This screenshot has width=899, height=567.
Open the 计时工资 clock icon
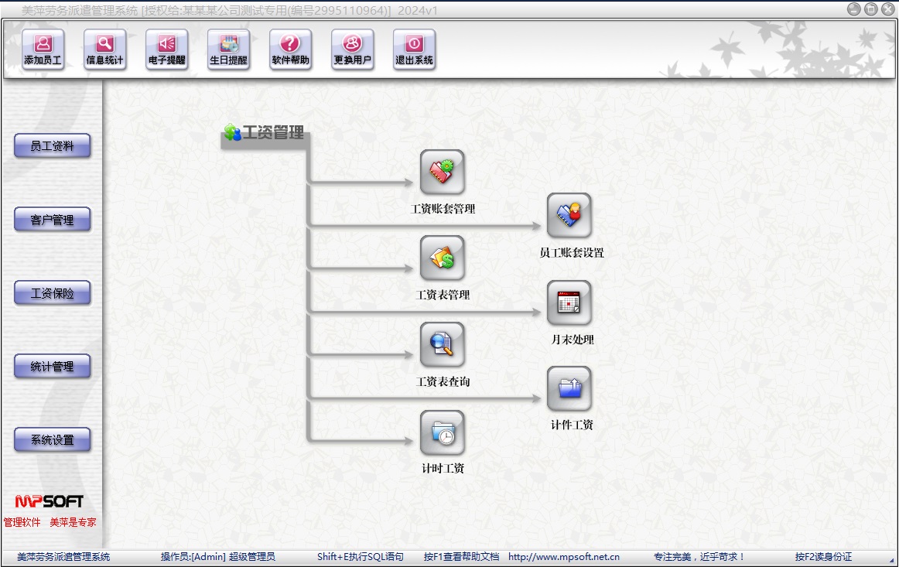(x=442, y=432)
